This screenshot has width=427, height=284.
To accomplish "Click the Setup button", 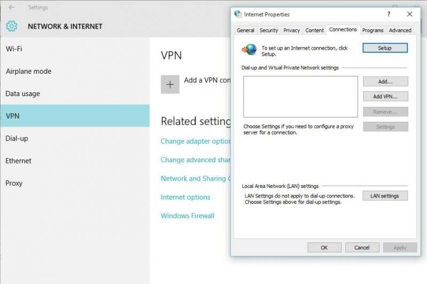I will (x=385, y=48).
